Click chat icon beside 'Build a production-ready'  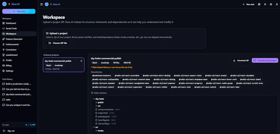pos(3,84)
